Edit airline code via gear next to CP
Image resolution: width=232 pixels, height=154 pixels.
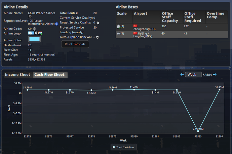pos(35,29)
